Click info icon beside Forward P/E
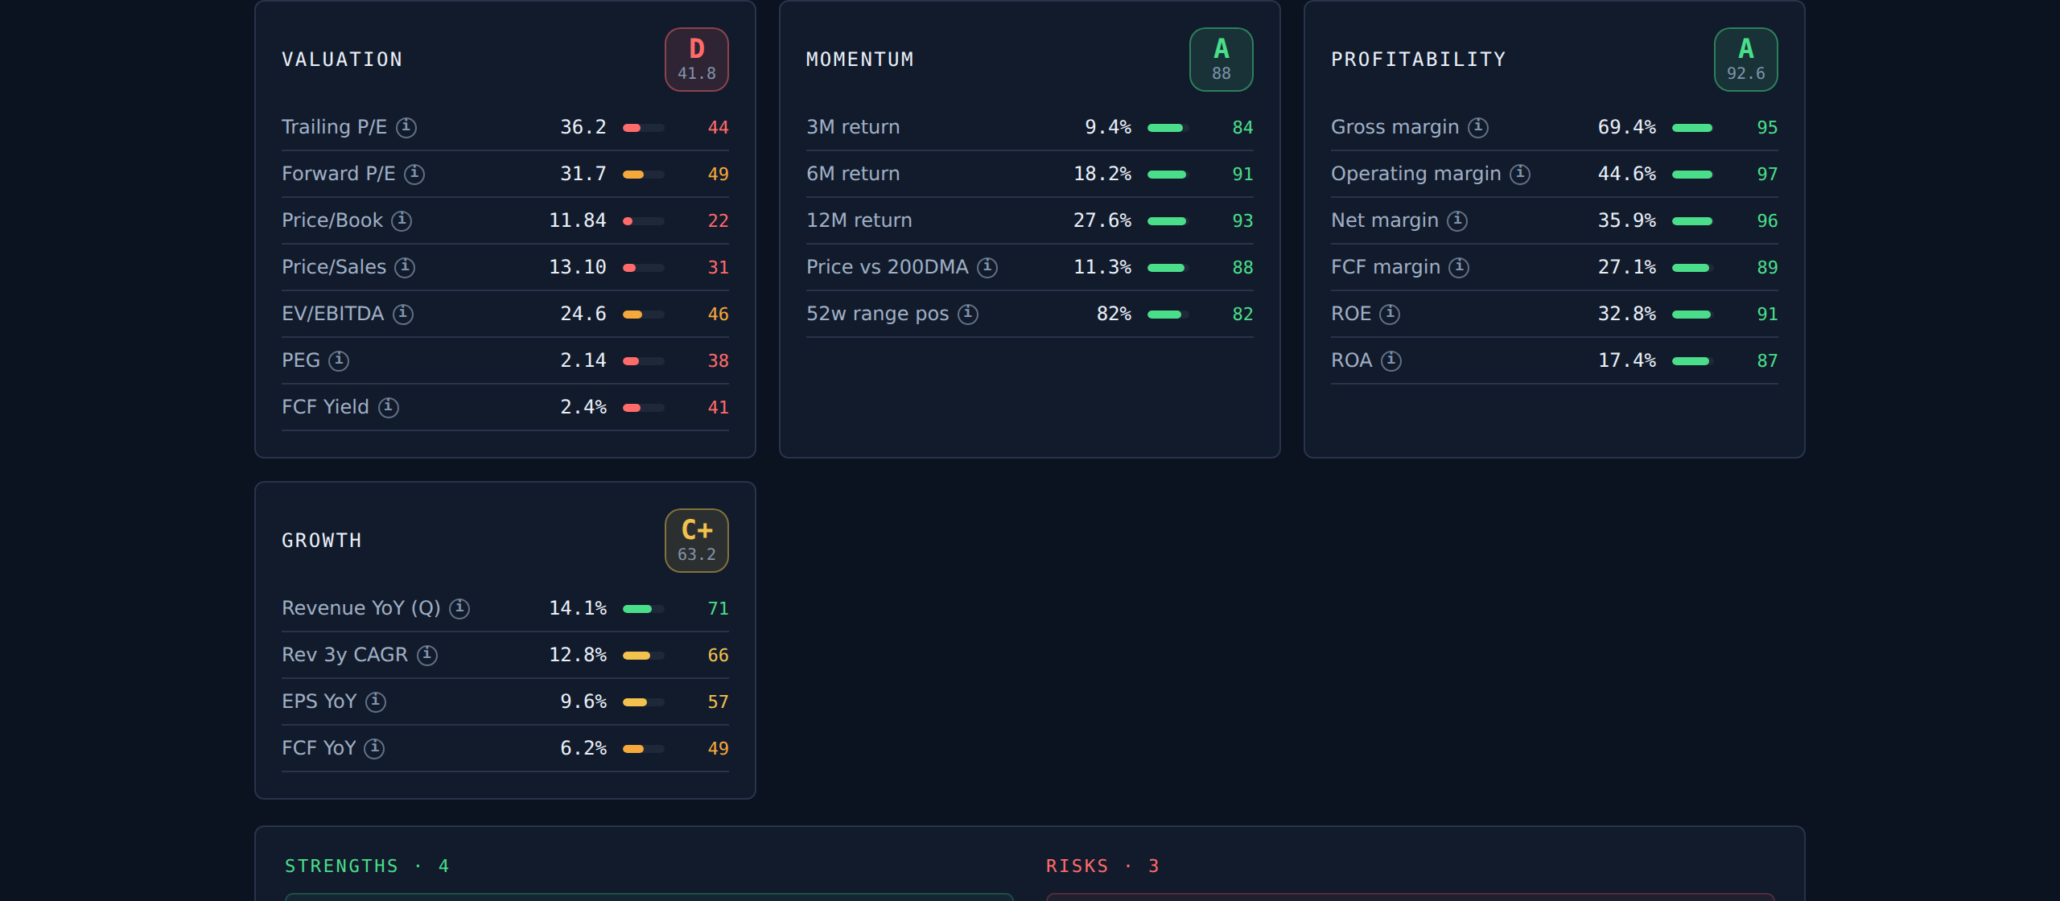The height and width of the screenshot is (901, 2060). pos(414,174)
